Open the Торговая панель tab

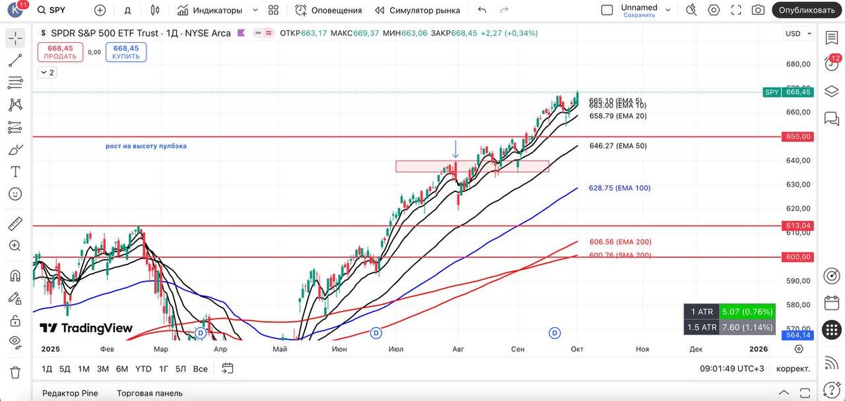(x=149, y=393)
